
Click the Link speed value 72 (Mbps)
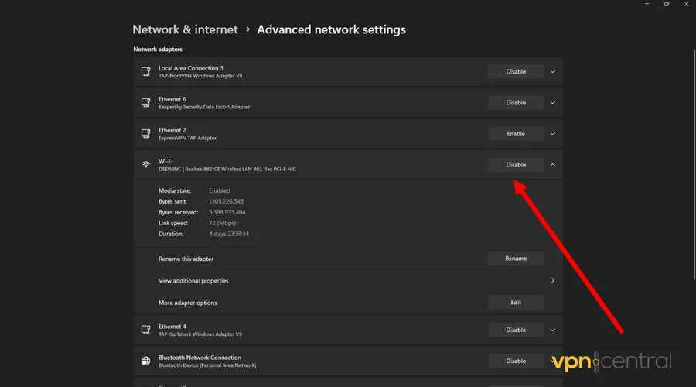point(223,223)
